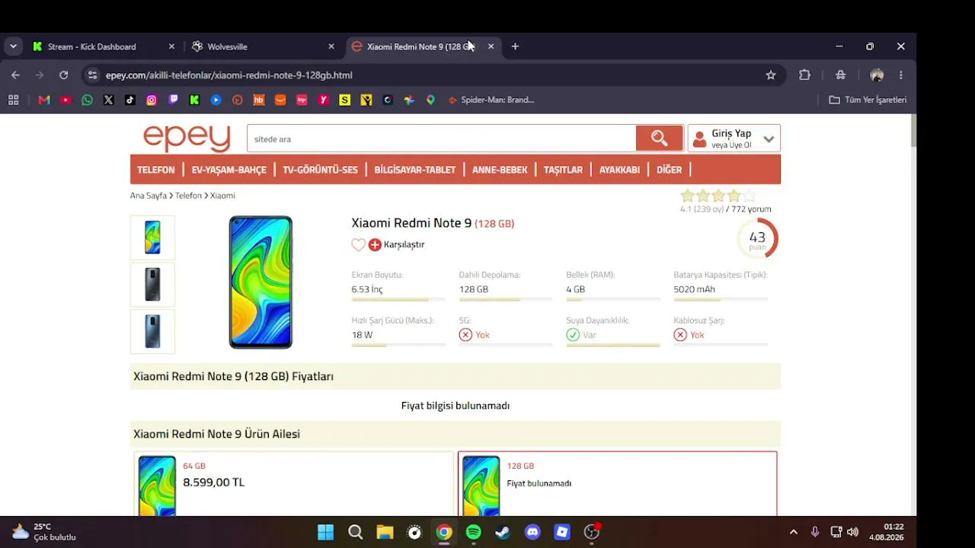Open the EV-YAŞAM-BAHÇE category menu
The width and height of the screenshot is (975, 548).
coord(229,170)
